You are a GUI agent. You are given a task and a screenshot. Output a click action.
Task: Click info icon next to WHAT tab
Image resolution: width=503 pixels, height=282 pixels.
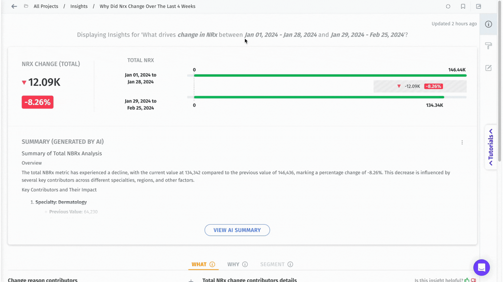(212, 264)
